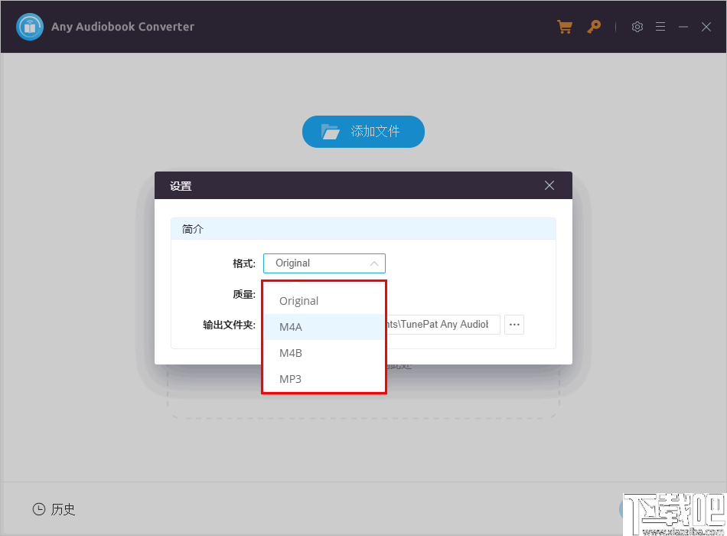Click the clock icon beside 历史
The image size is (727, 536).
click(38, 509)
